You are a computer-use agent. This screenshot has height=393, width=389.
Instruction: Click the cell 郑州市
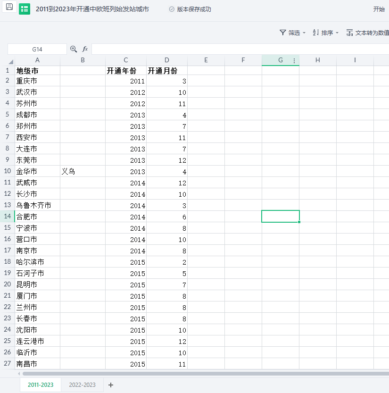tap(37, 126)
